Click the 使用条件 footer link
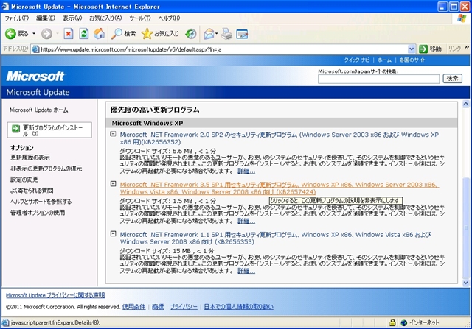The height and width of the screenshot is (329, 472). pos(133,307)
